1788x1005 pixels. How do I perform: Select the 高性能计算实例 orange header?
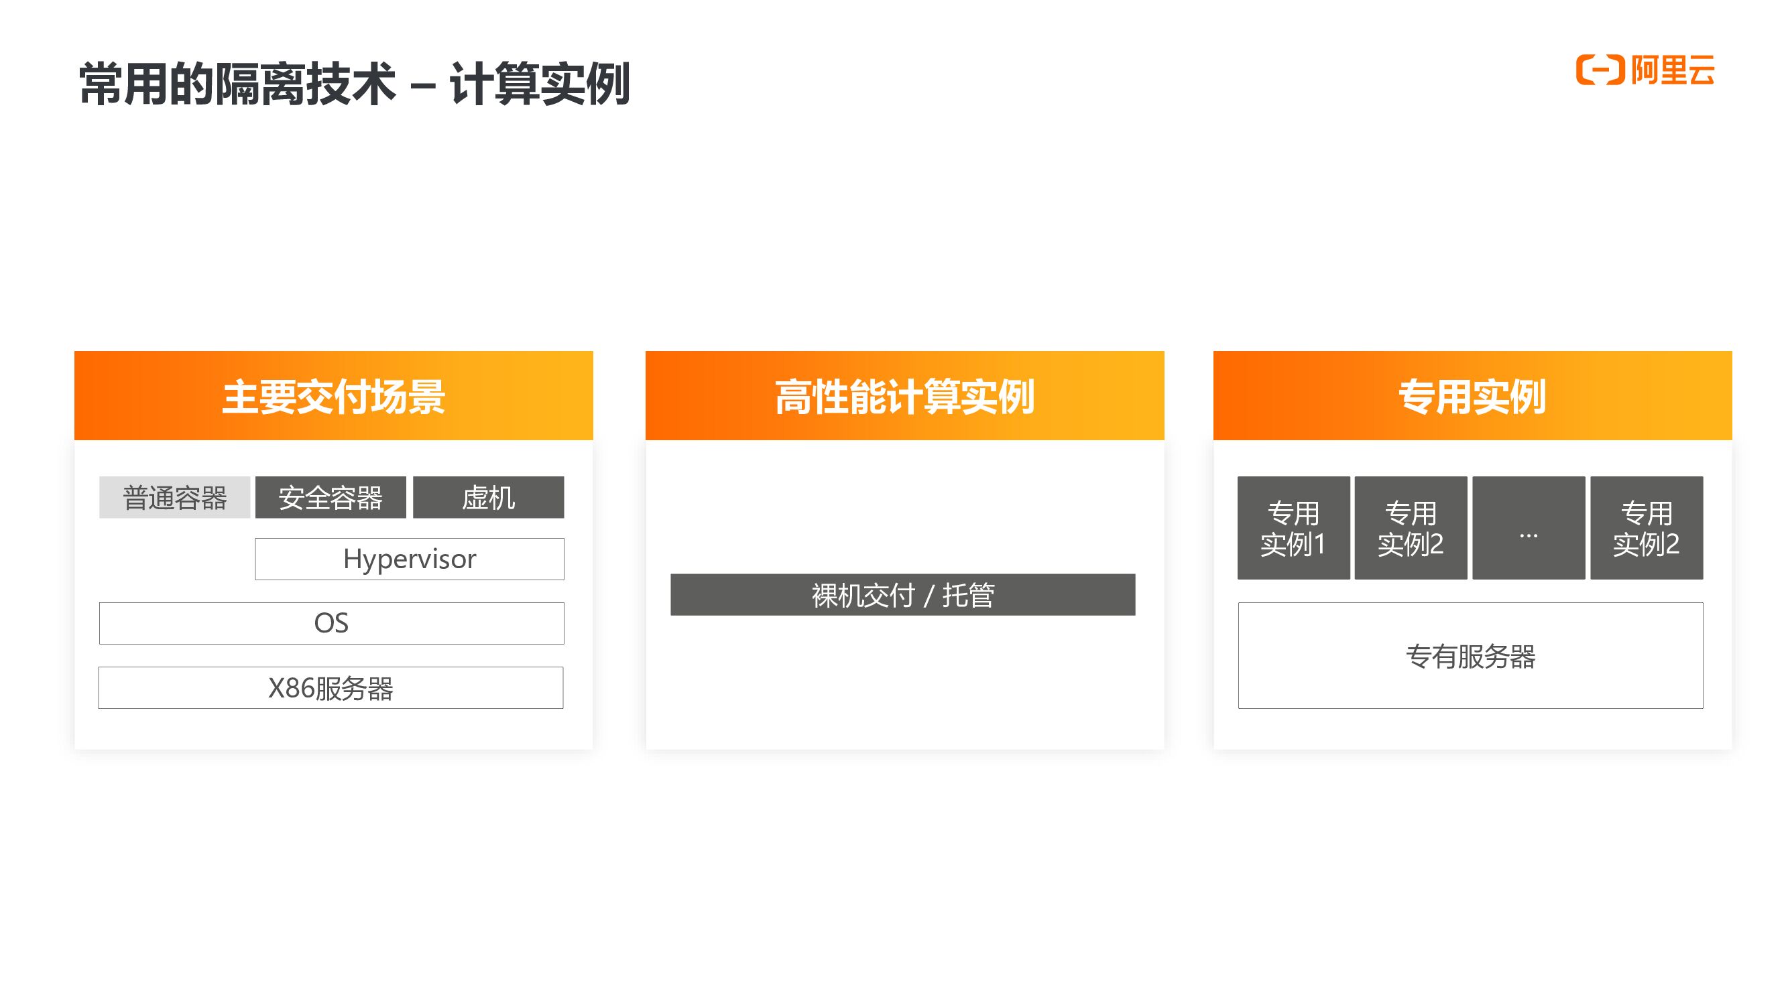[x=904, y=396]
